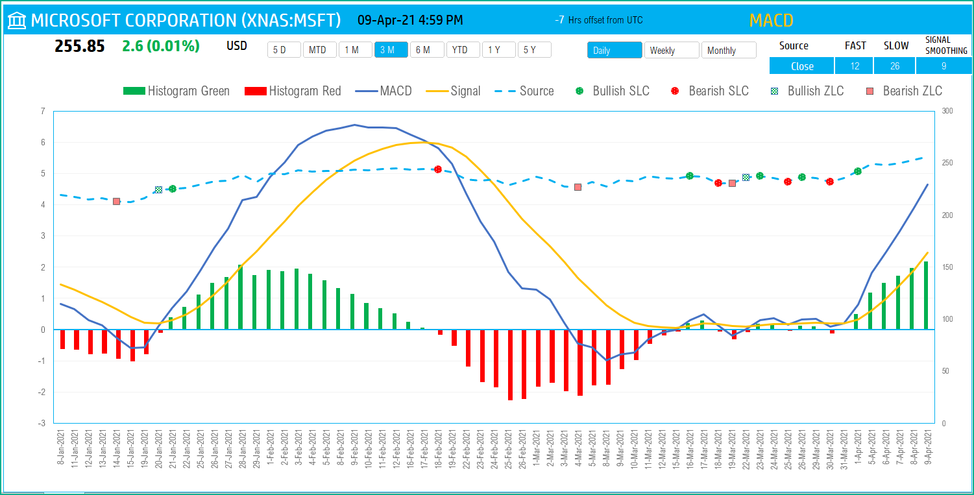The height and width of the screenshot is (495, 974).
Task: Click the red histogram bar for 25-Feb-2021
Action: tap(510, 365)
